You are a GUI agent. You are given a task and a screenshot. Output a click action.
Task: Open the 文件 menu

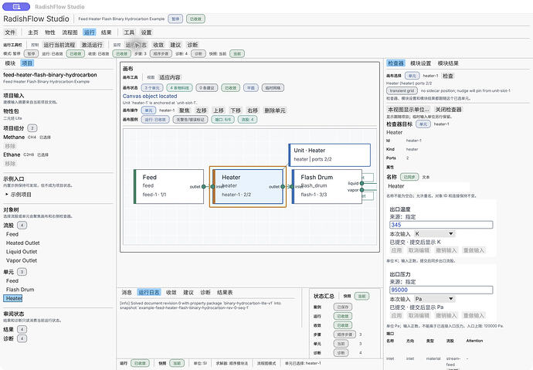click(10, 32)
